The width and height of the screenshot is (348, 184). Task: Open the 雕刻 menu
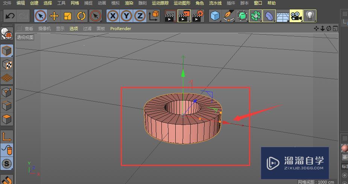(143, 3)
